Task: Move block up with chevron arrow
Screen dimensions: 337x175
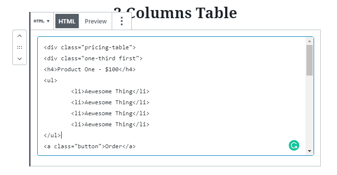Action: tap(20, 36)
